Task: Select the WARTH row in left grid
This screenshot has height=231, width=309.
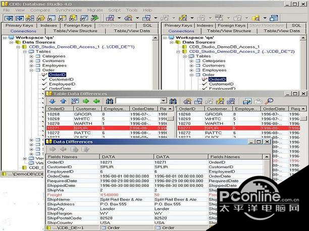Action: coord(107,124)
